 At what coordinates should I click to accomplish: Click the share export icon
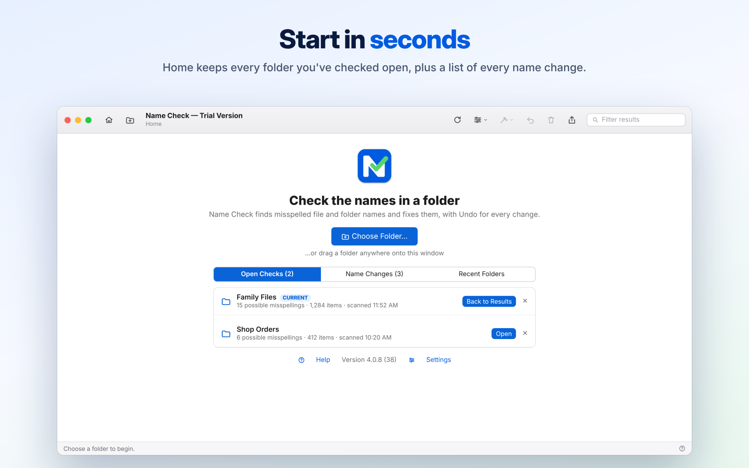point(572,120)
